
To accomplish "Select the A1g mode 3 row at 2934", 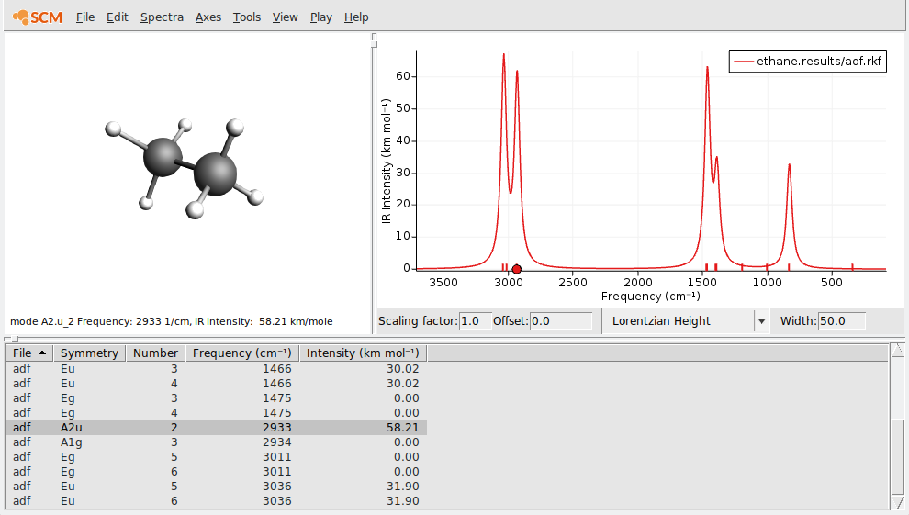I will pos(217,442).
